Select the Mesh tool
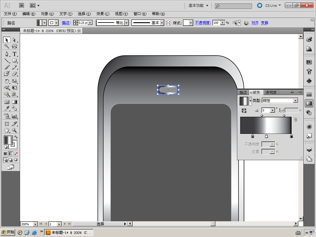Screen dimensions: 316x237 tap(7, 102)
